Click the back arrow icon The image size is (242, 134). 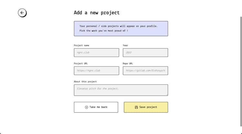pyautogui.click(x=22, y=13)
